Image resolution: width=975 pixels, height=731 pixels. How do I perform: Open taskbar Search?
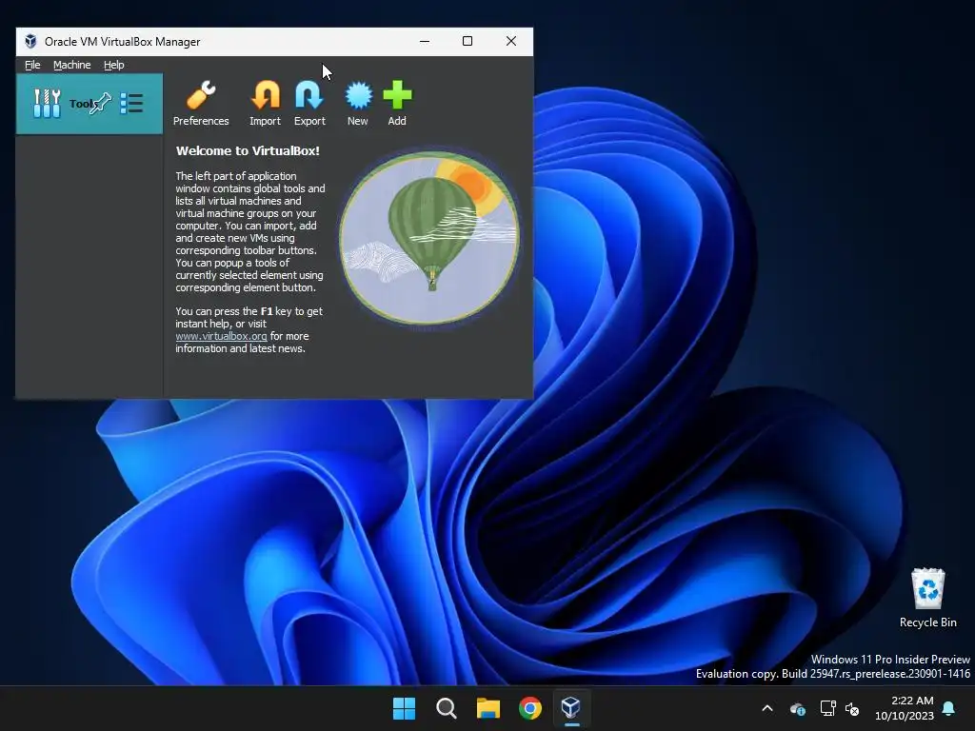pos(447,708)
